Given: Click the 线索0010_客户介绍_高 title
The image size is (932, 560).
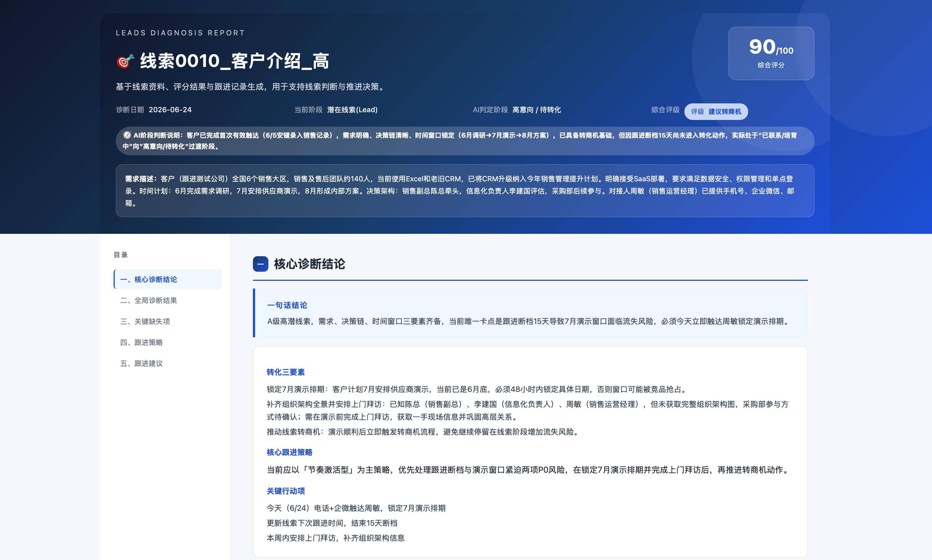Looking at the screenshot, I should (x=234, y=61).
